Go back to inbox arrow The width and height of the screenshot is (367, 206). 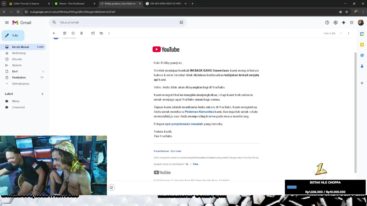pyautogui.click(x=54, y=33)
